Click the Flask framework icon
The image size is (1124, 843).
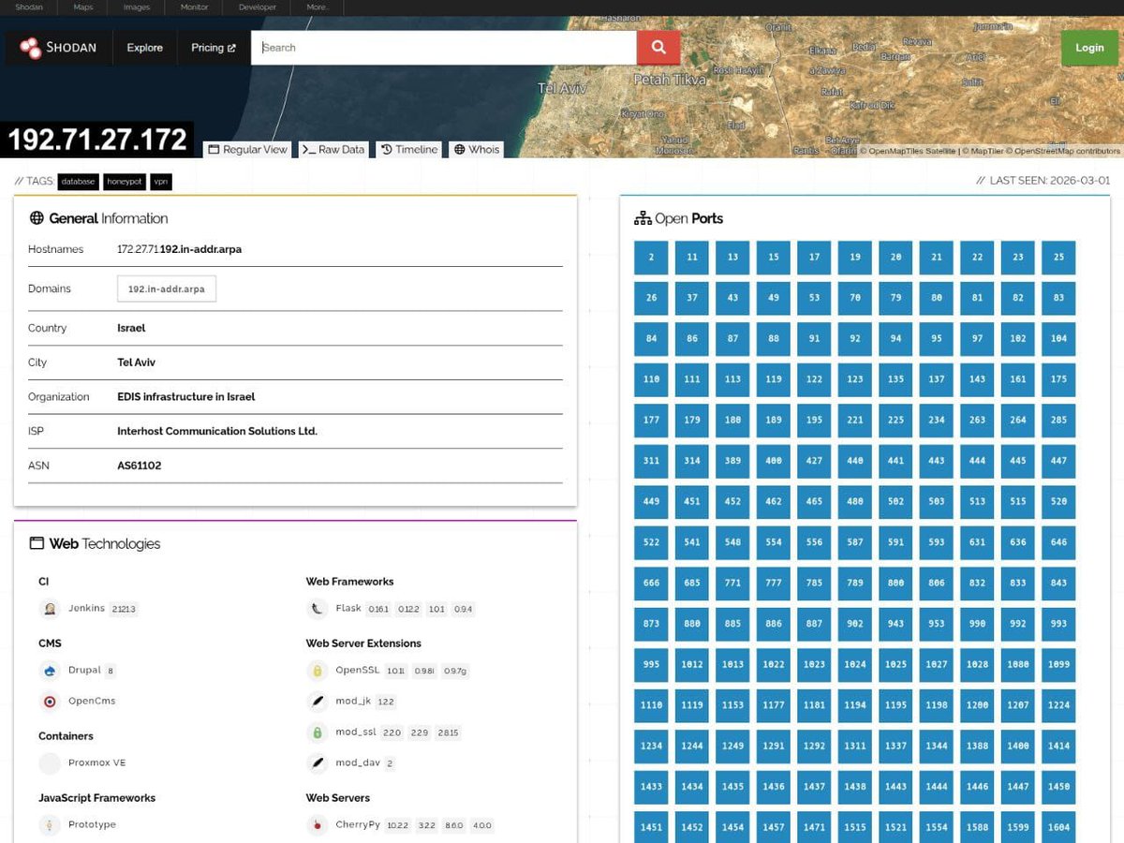pyautogui.click(x=317, y=609)
